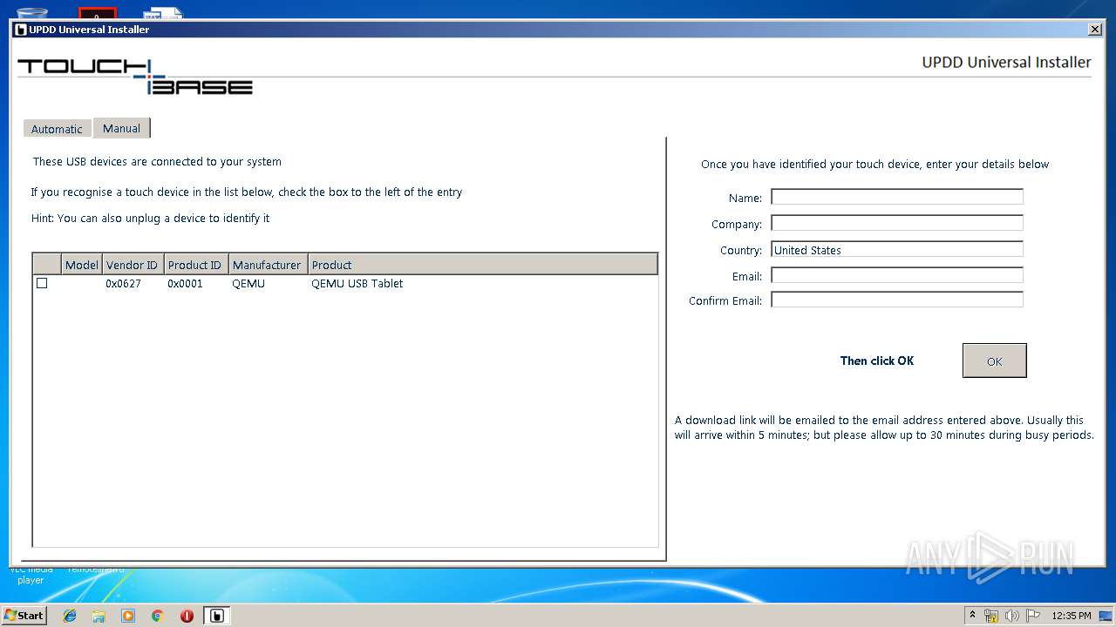The width and height of the screenshot is (1116, 627).
Task: Click the volume speaker tray icon
Action: (x=1011, y=616)
